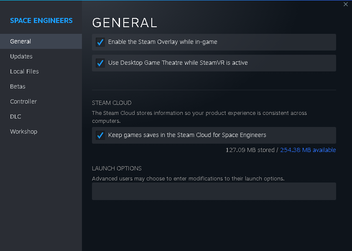Screen dimensions: 352x251
Task: Switch to the Updates section
Action: pos(21,56)
